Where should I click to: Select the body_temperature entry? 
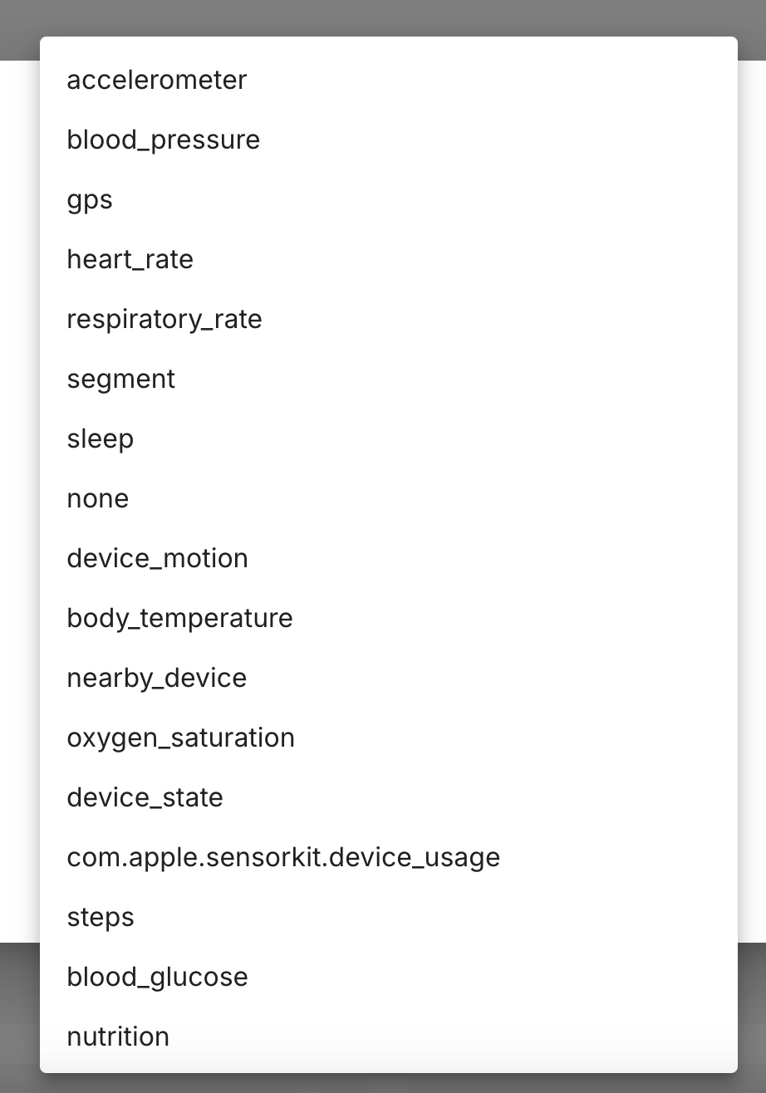(179, 618)
